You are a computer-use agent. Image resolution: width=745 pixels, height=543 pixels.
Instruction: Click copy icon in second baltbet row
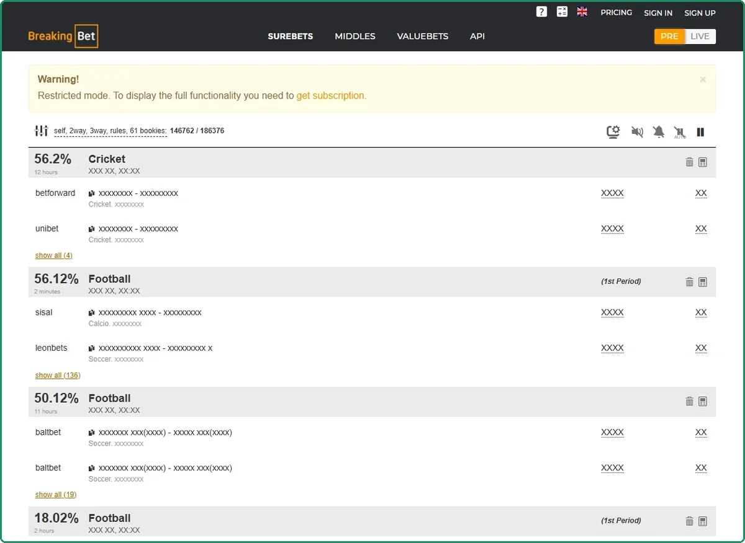pyautogui.click(x=92, y=468)
